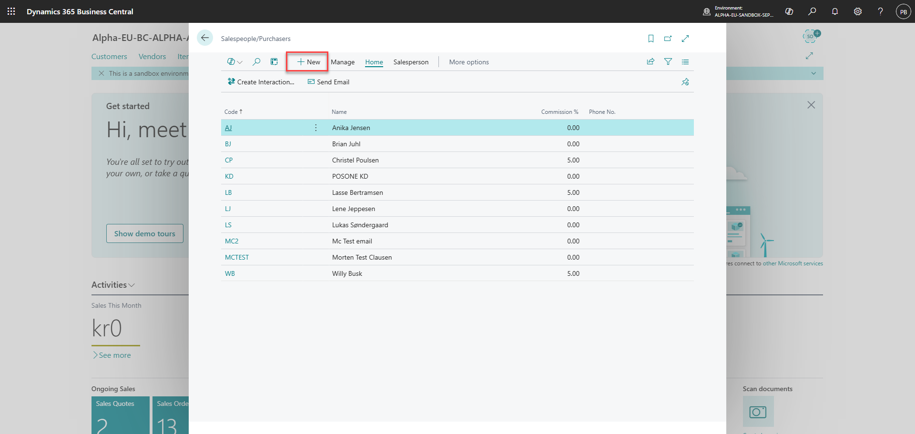Viewport: 915px width, 434px height.
Task: Sort by the Code column header
Action: 234,112
